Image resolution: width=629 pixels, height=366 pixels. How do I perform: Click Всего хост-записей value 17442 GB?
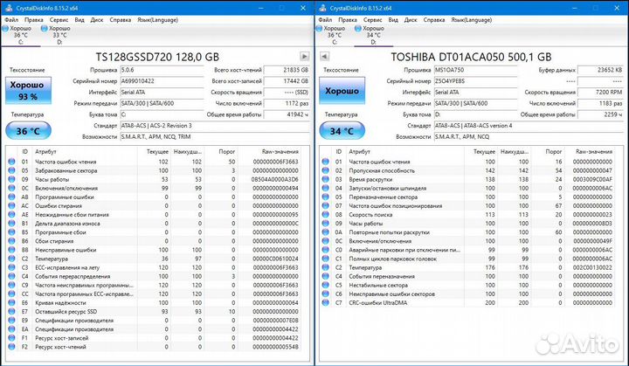tap(287, 81)
